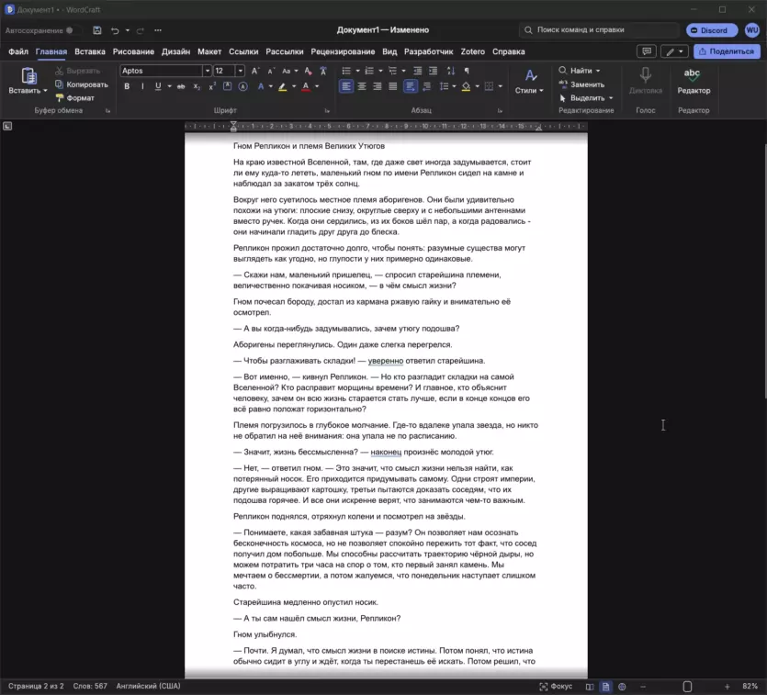Screen dimensions: 767x695
Task: Apply the red font color
Action: 306,86
